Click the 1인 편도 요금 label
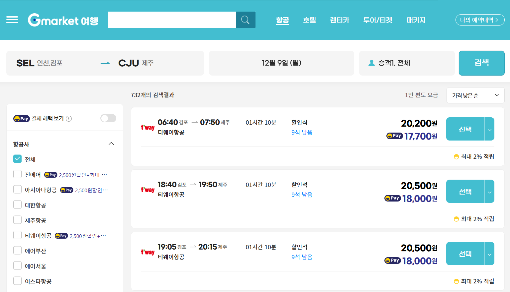 tap(421, 95)
